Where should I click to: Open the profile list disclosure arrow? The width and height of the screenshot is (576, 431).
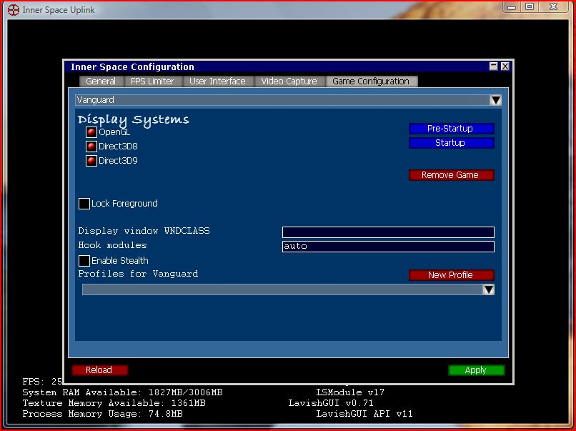tap(489, 289)
